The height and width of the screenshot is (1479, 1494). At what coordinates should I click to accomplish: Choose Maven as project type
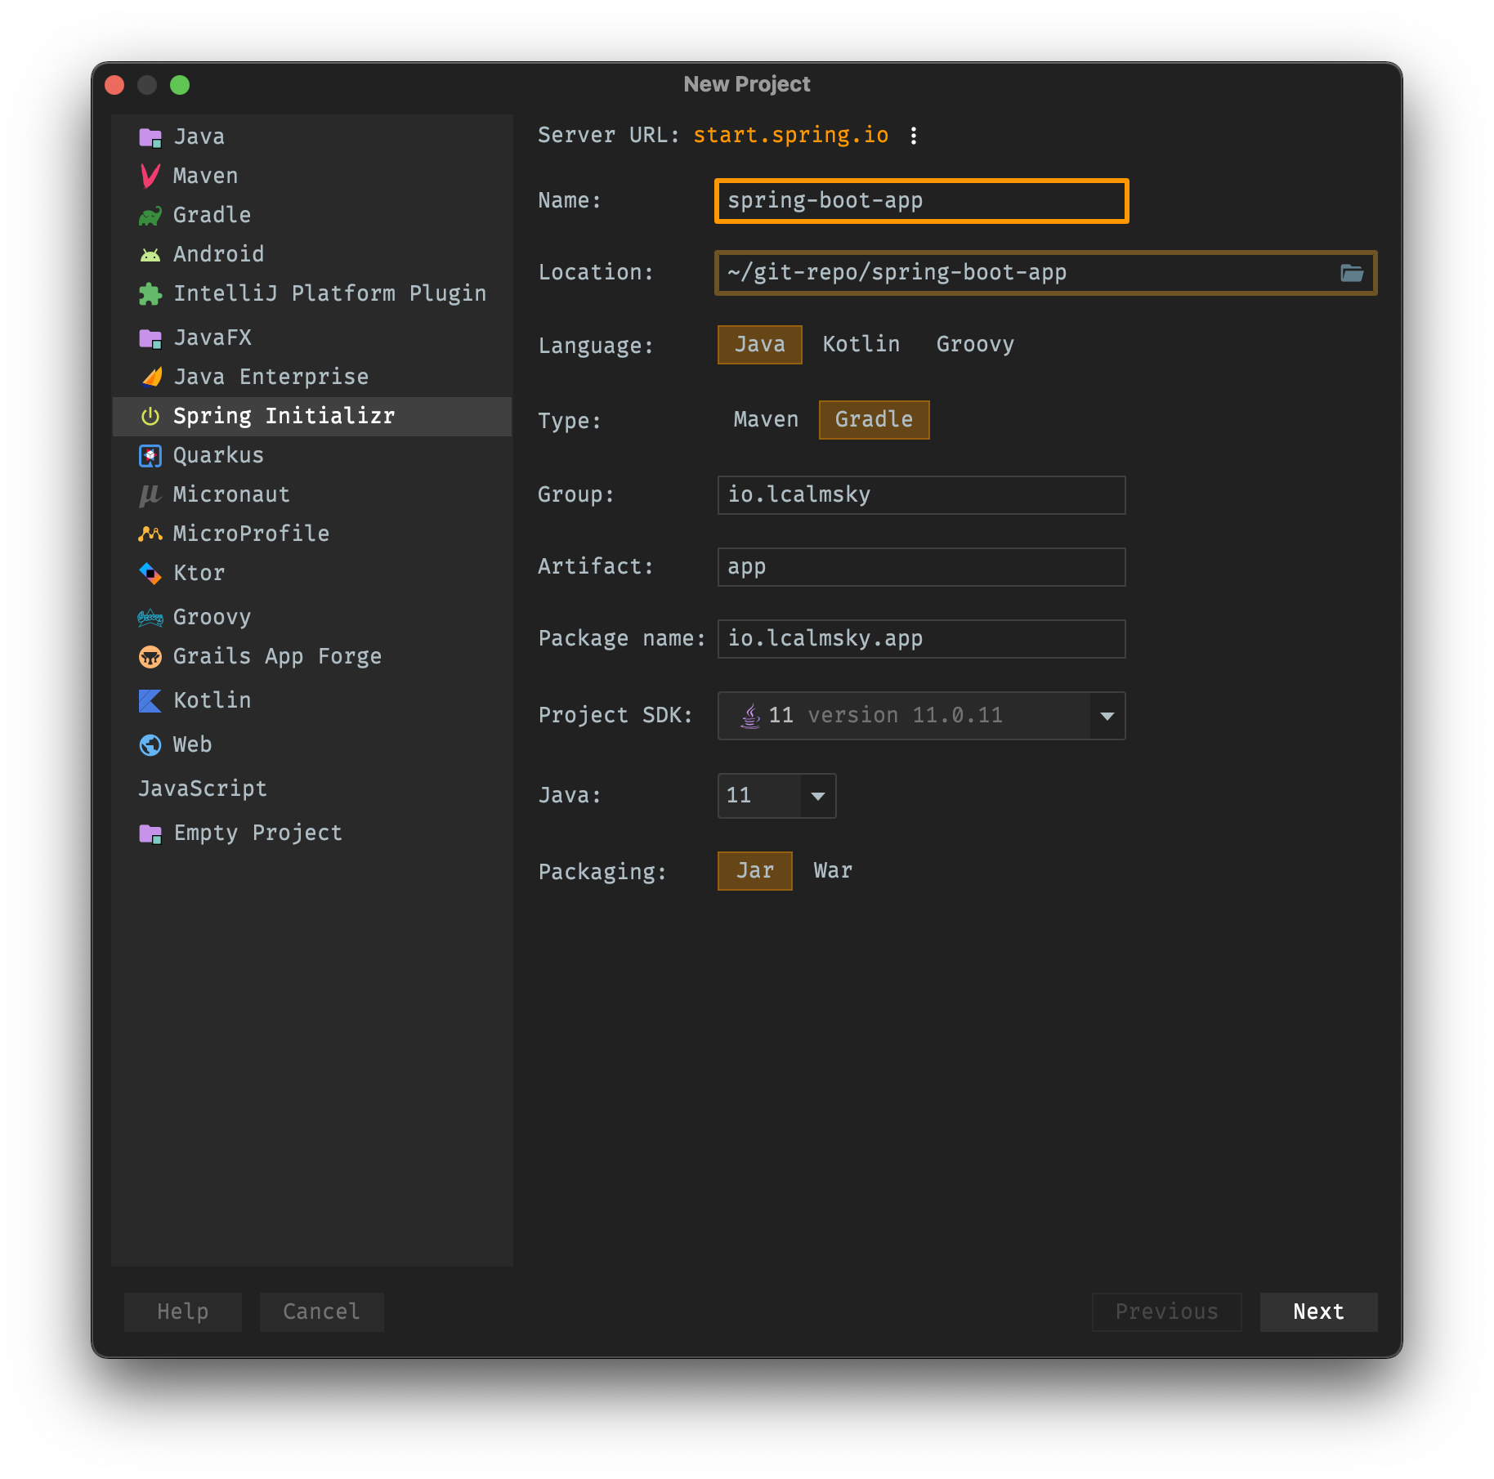766,420
